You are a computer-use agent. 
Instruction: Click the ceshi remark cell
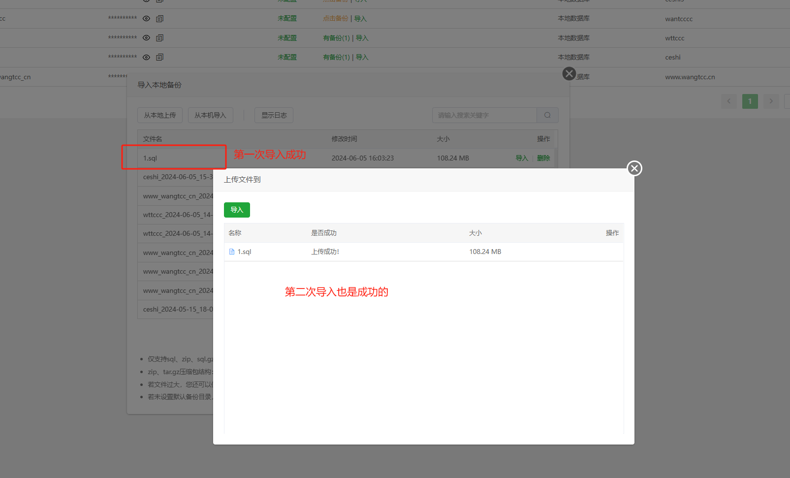click(x=673, y=57)
